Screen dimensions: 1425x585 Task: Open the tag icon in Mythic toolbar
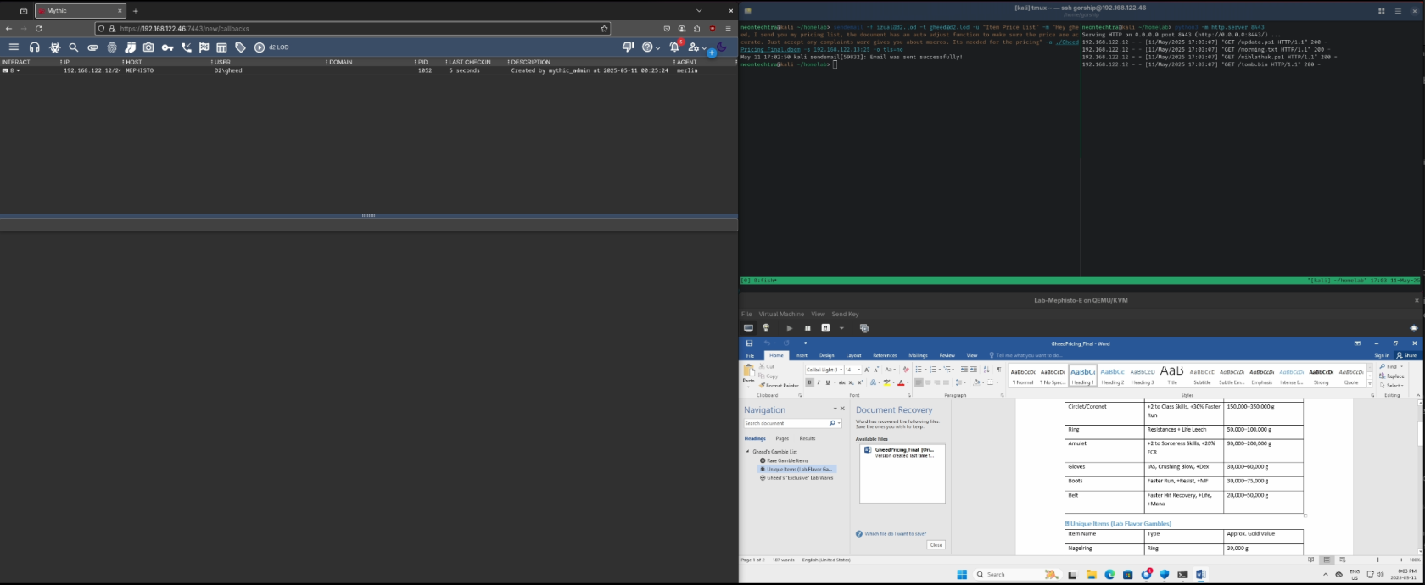[x=240, y=47]
